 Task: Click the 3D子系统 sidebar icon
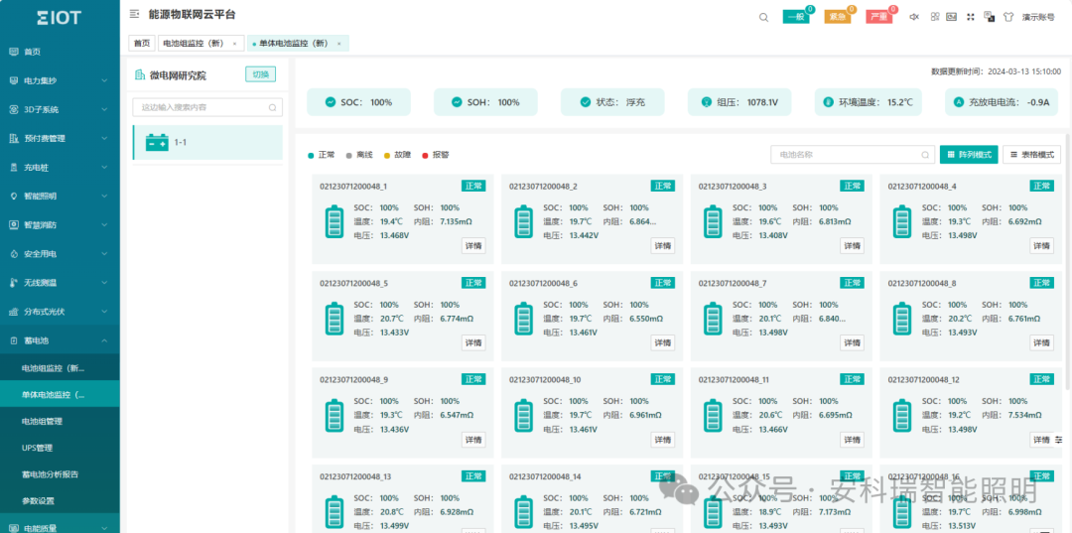tap(14, 109)
